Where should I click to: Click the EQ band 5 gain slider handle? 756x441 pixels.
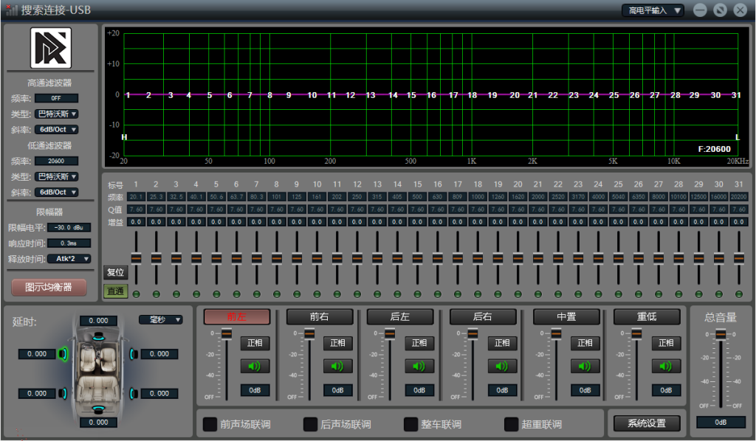(216, 259)
